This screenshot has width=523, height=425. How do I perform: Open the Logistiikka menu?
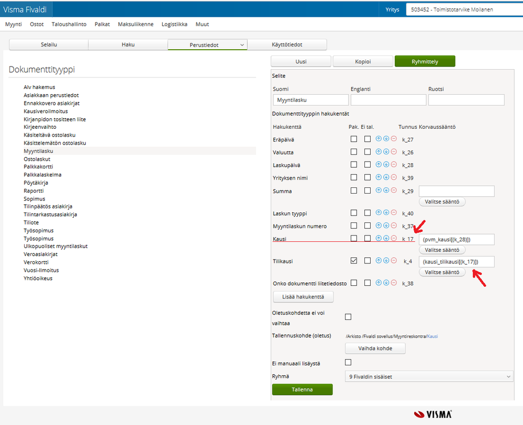pyautogui.click(x=174, y=25)
